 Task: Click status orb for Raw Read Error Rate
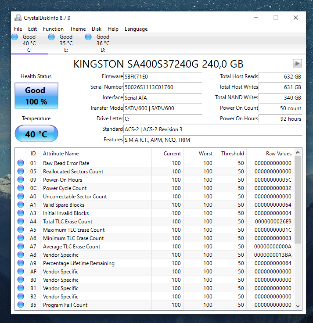[x=21, y=163]
